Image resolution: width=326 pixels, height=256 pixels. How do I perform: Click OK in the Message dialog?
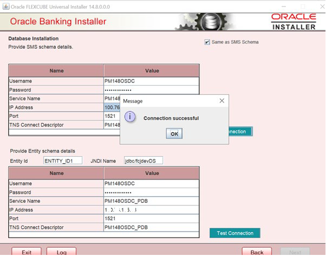click(x=174, y=133)
